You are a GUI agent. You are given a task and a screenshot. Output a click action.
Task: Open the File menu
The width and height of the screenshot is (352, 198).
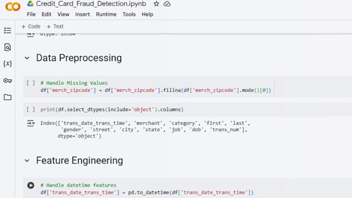31,14
